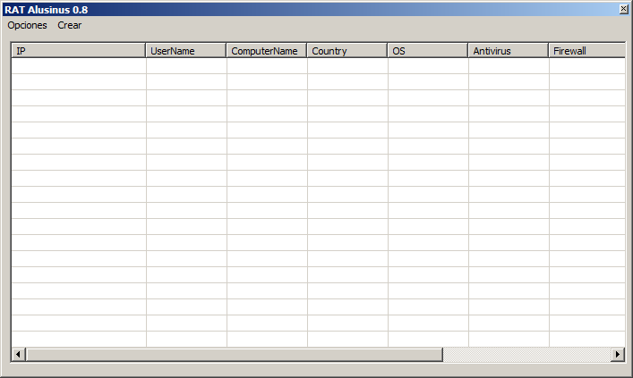
Task: Sort list by OS column header
Action: (428, 51)
